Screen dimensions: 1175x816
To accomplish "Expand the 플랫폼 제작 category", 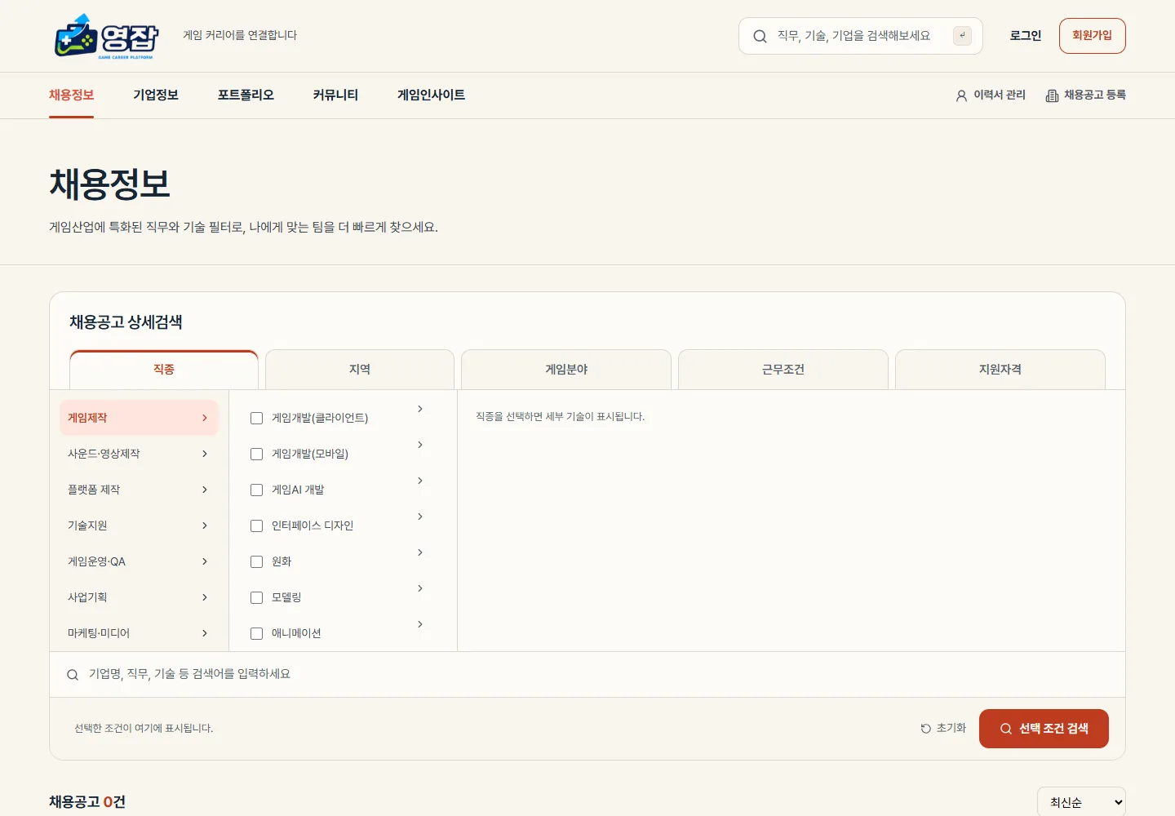I will [x=139, y=490].
